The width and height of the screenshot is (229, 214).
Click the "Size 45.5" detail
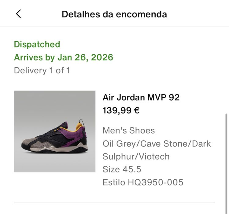click(122, 169)
